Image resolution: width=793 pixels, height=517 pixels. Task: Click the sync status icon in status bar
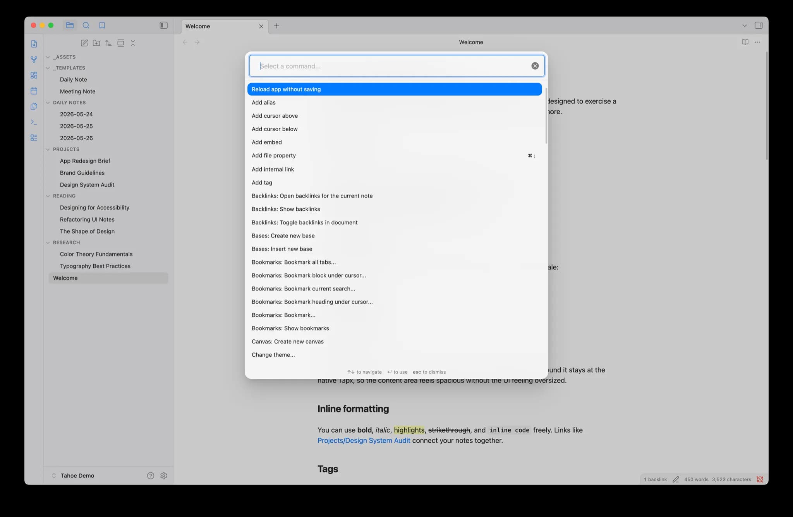(x=760, y=479)
